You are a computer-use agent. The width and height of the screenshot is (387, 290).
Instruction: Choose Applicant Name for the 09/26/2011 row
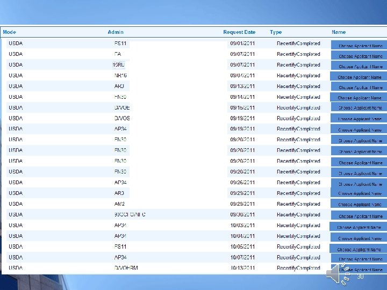359,183
